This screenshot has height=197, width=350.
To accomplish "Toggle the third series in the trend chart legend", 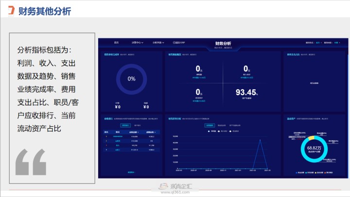I will pyautogui.click(x=234, y=131).
